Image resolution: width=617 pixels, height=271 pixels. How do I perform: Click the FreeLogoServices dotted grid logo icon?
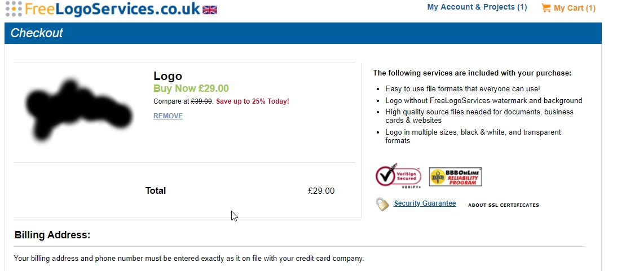[x=14, y=8]
